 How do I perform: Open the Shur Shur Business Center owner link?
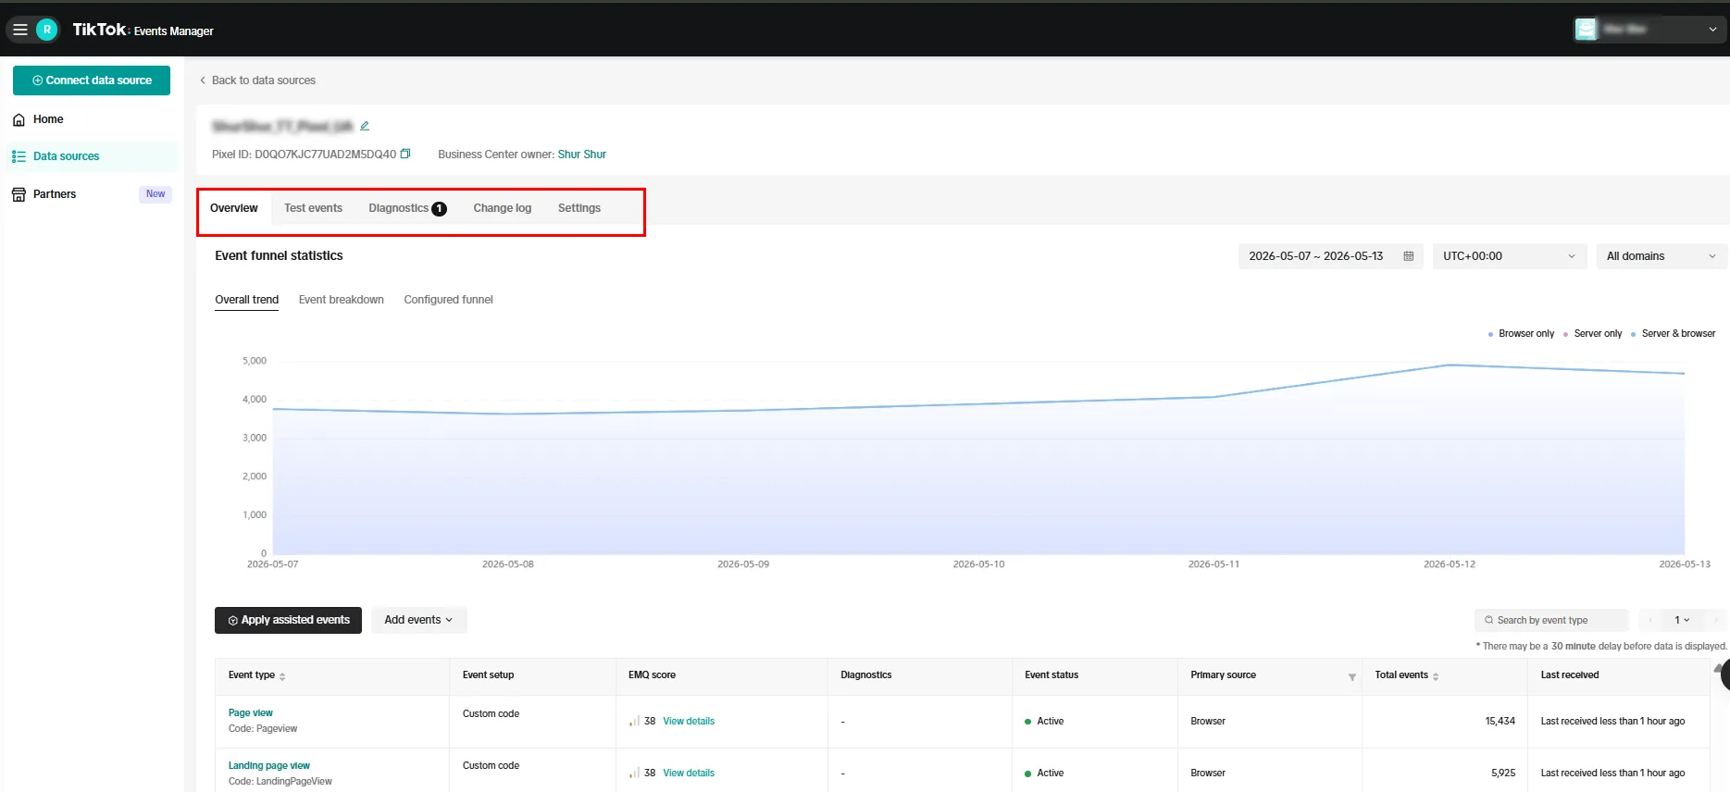582,155
